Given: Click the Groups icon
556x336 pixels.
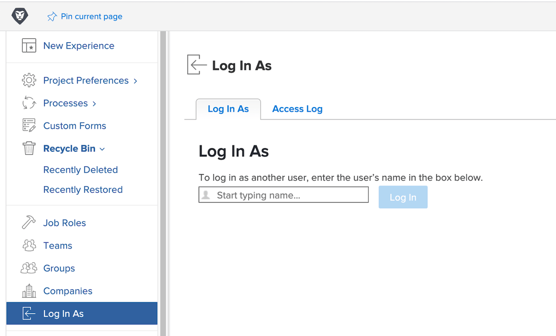Looking at the screenshot, I should tap(29, 268).
